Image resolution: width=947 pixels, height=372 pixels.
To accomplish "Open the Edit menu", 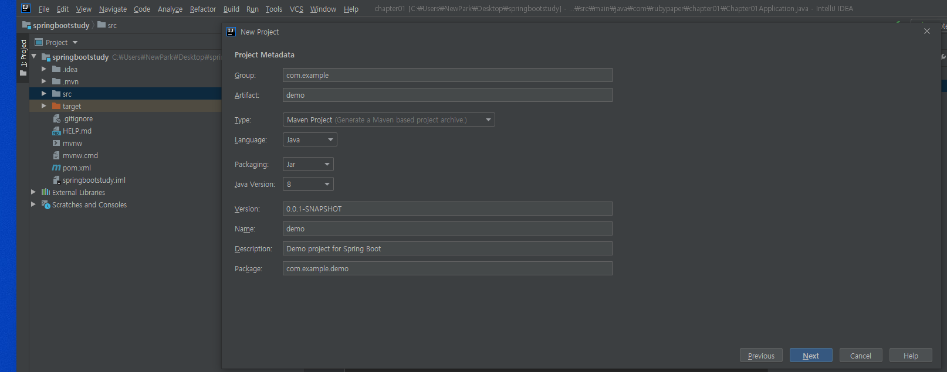I will coord(63,9).
